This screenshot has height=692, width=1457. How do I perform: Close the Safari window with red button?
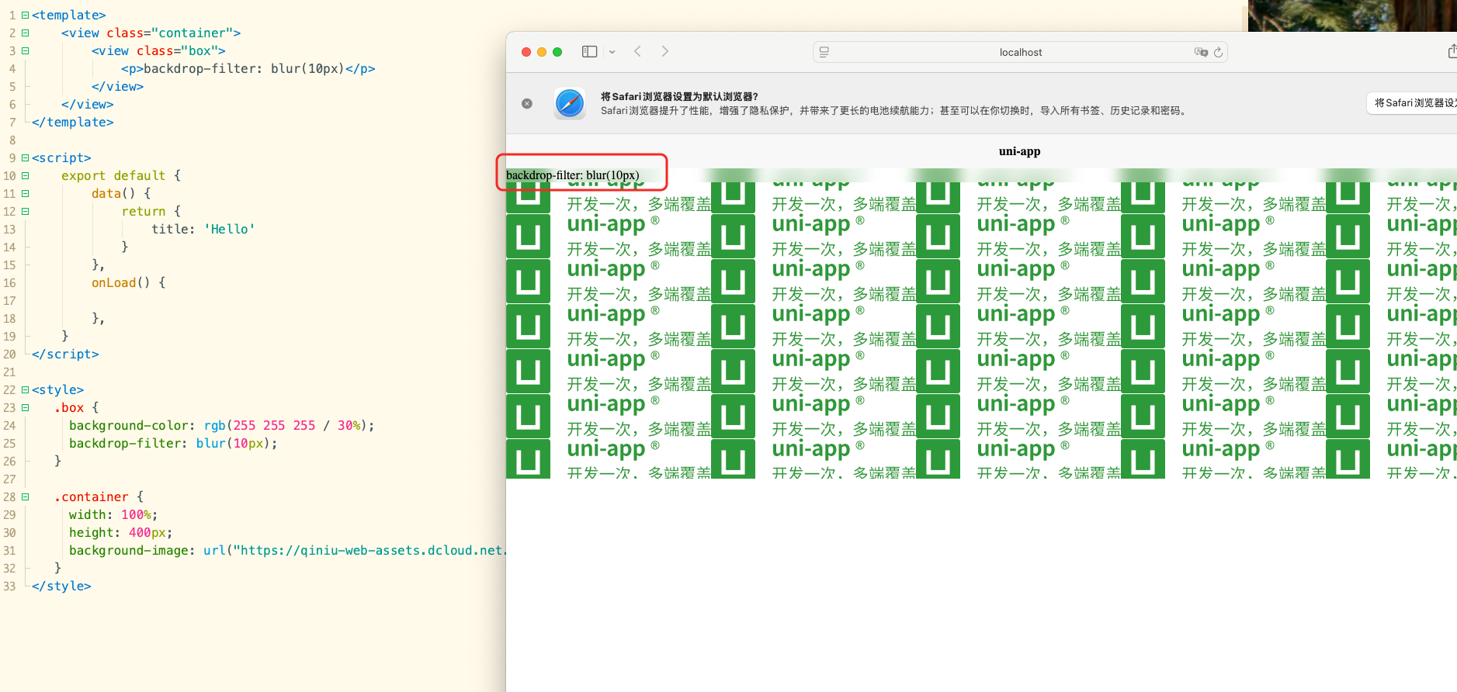(x=526, y=52)
